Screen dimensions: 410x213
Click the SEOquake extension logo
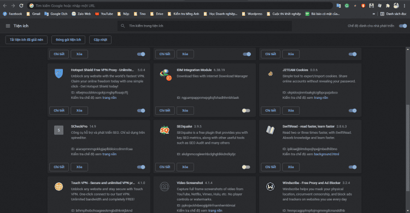click(x=165, y=130)
